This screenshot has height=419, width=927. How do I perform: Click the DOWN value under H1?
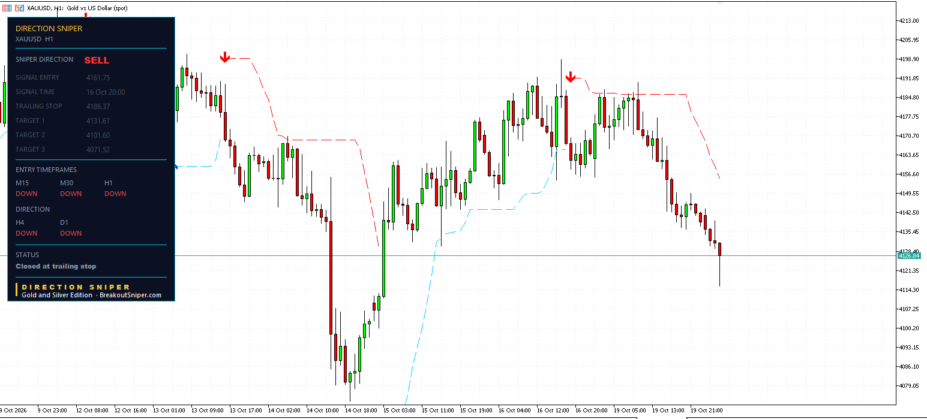click(115, 194)
